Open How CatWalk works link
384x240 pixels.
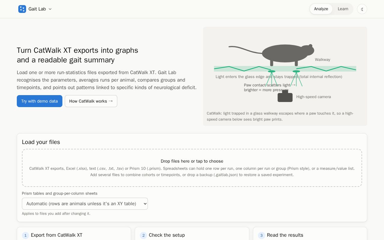(x=91, y=101)
